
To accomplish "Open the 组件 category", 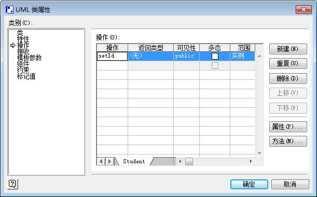I will [x=23, y=64].
